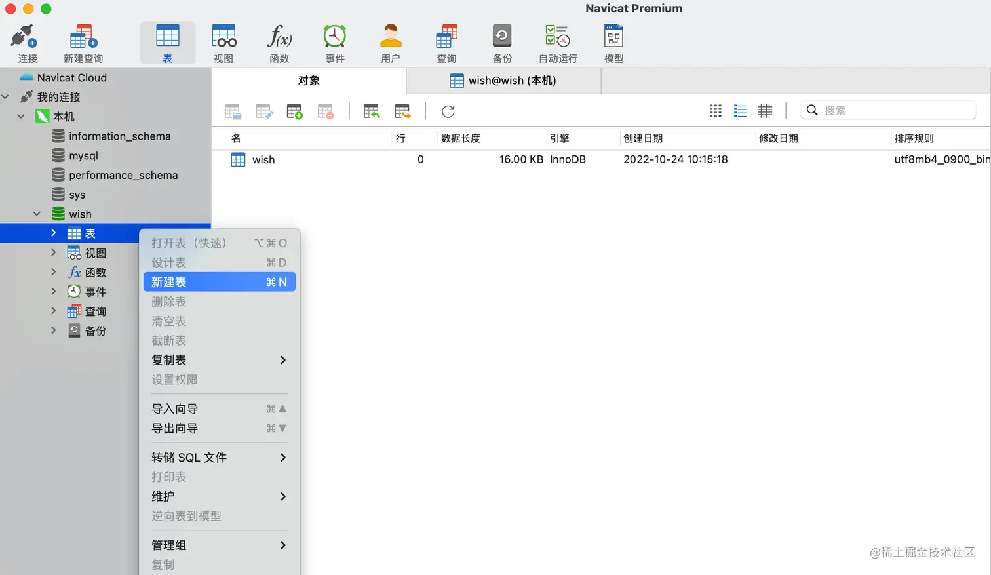Click the 16.00 KB data length cell
The width and height of the screenshot is (991, 575).
tap(521, 159)
